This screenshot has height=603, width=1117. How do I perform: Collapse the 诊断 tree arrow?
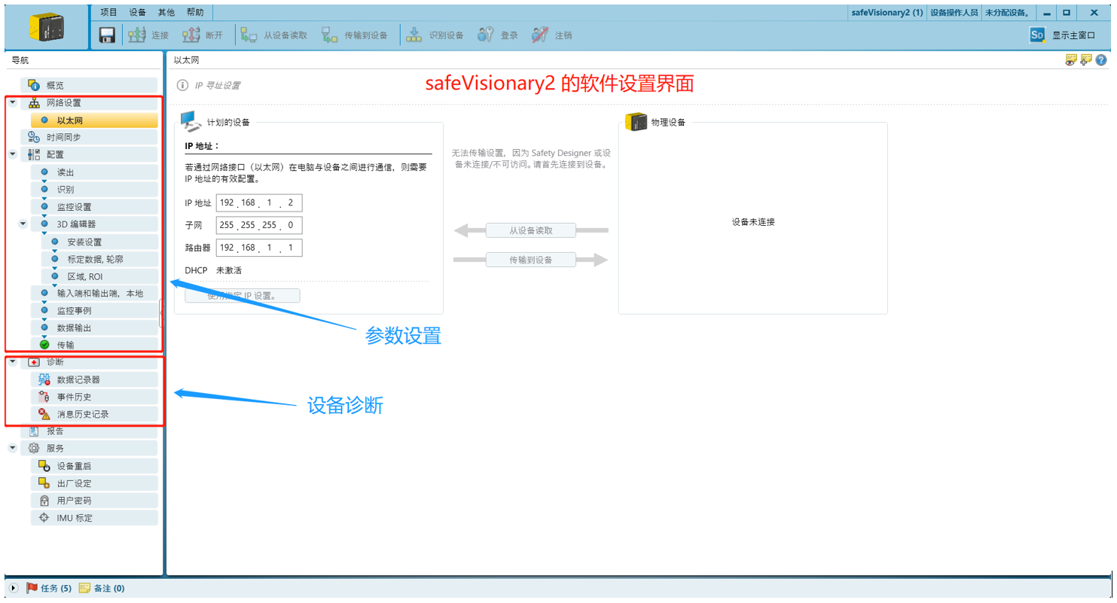click(12, 362)
